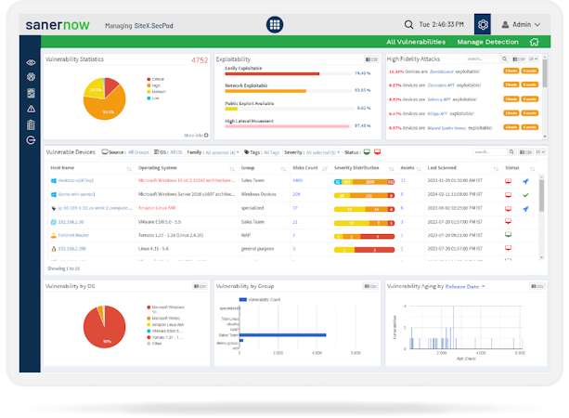The image size is (569, 418).
Task: Select the eye icon in left sidebar
Action: point(31,62)
